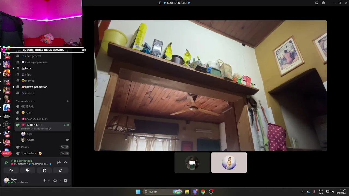Turn on camera in voice panel
The image size is (349, 196).
(x=11, y=170)
